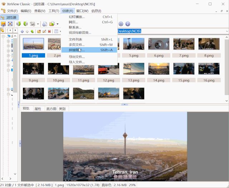Select the 拼接图片 menu entry
The image size is (229, 188).
coord(77,50)
